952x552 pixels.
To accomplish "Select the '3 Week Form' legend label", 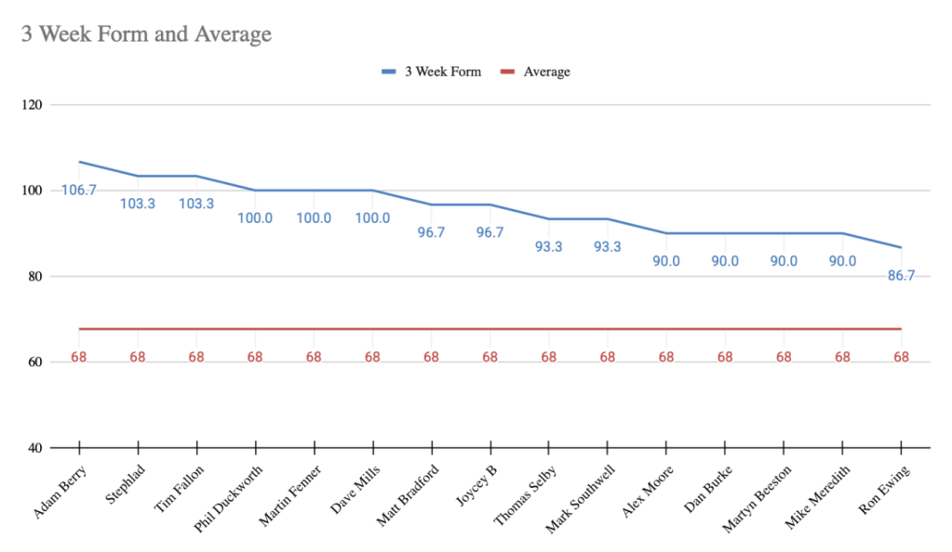I will coord(442,72).
